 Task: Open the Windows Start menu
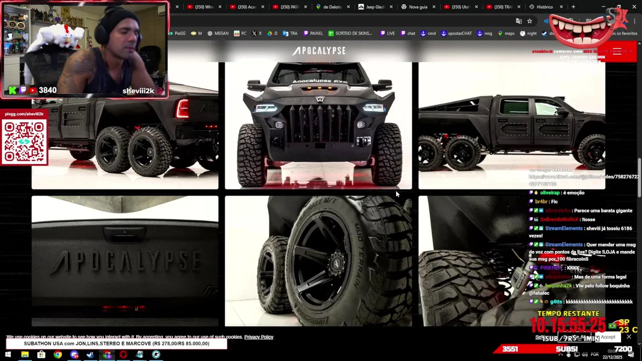pos(8,354)
